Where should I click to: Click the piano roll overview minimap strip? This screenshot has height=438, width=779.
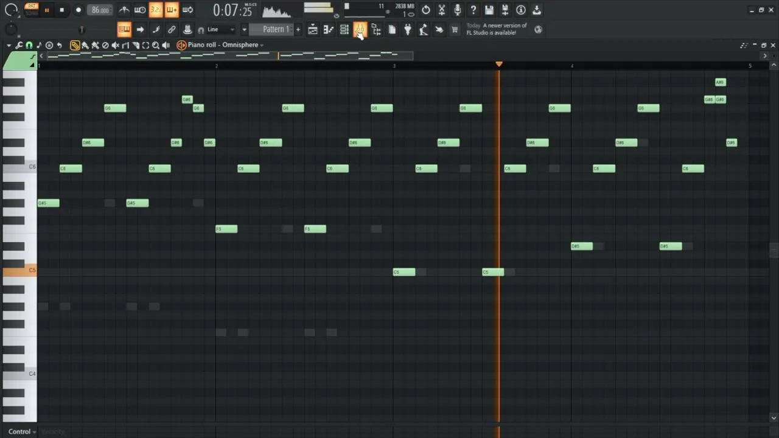click(x=229, y=55)
